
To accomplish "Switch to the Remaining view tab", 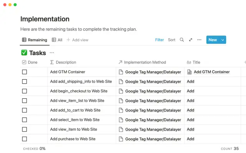I will point(35,40).
